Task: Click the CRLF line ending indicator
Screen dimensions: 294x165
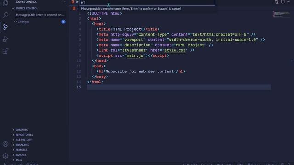Action: click(x=230, y=164)
